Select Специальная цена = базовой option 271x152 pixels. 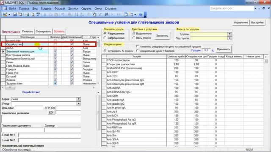tap(137, 51)
